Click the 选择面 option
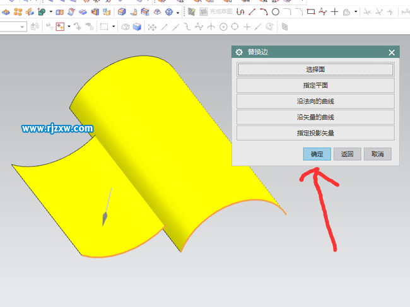The image size is (410, 307). coord(315,69)
